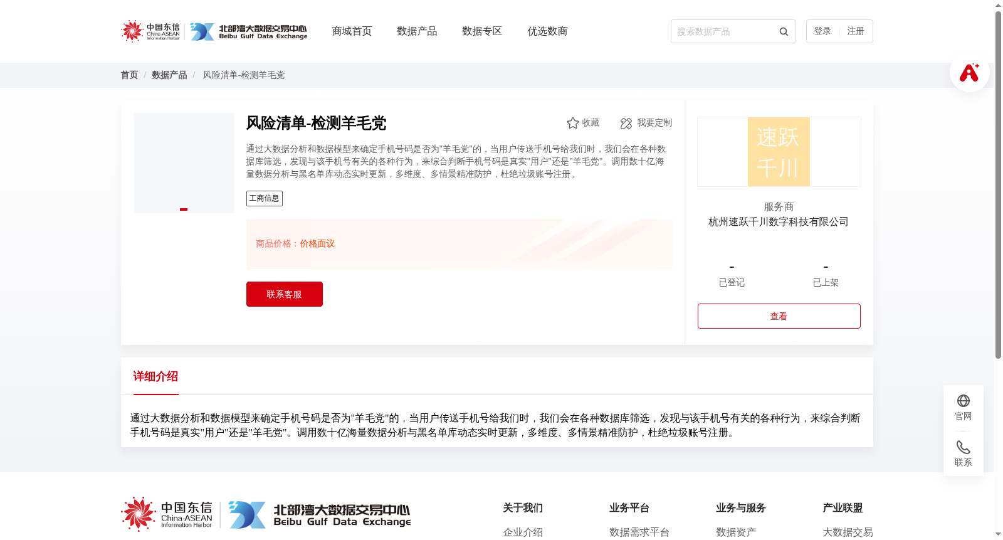This screenshot has height=540, width=1003.
Task: Click the 查看 button under the provider
Action: click(779, 316)
